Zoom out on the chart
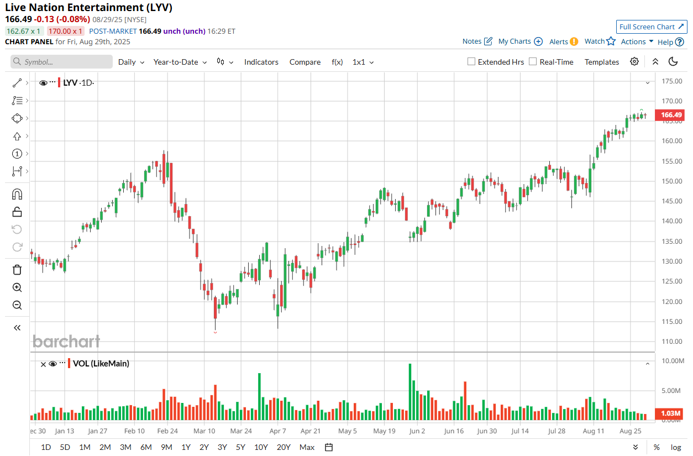 [x=17, y=305]
